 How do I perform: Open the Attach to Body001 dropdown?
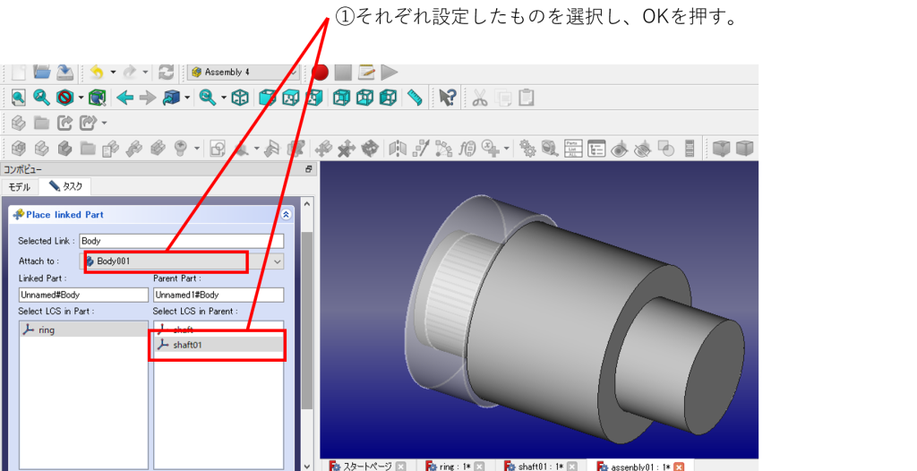[278, 261]
